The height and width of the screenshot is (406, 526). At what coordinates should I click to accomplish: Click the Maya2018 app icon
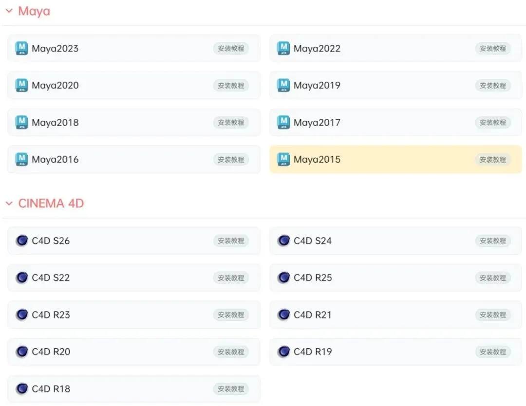[x=22, y=122]
